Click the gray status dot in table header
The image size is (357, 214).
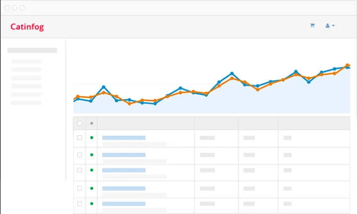coord(92,123)
